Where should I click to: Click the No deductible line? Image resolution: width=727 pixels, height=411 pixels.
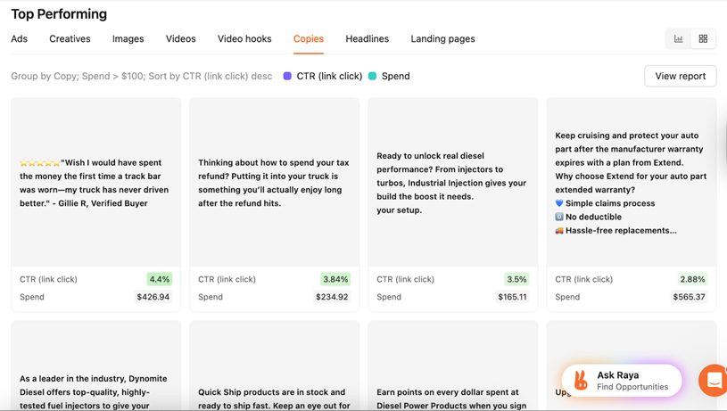(589, 217)
